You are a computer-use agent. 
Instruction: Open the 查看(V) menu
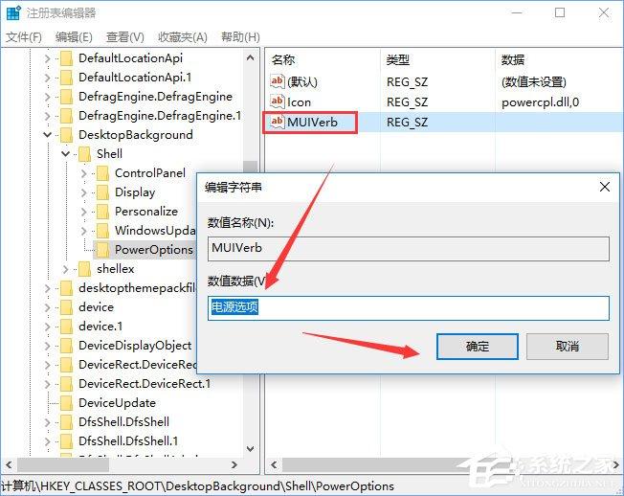click(125, 37)
